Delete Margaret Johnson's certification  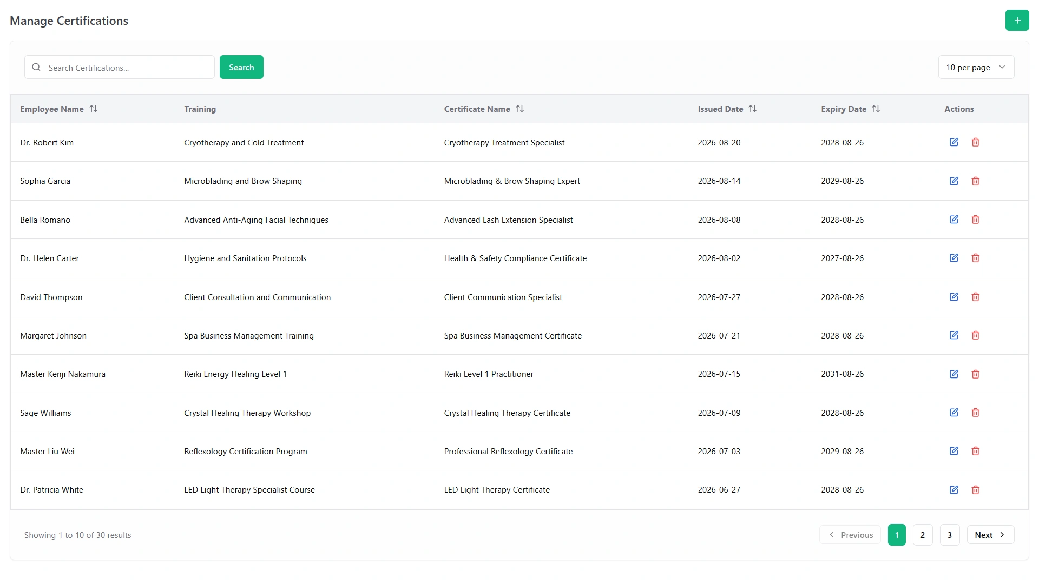[975, 335]
